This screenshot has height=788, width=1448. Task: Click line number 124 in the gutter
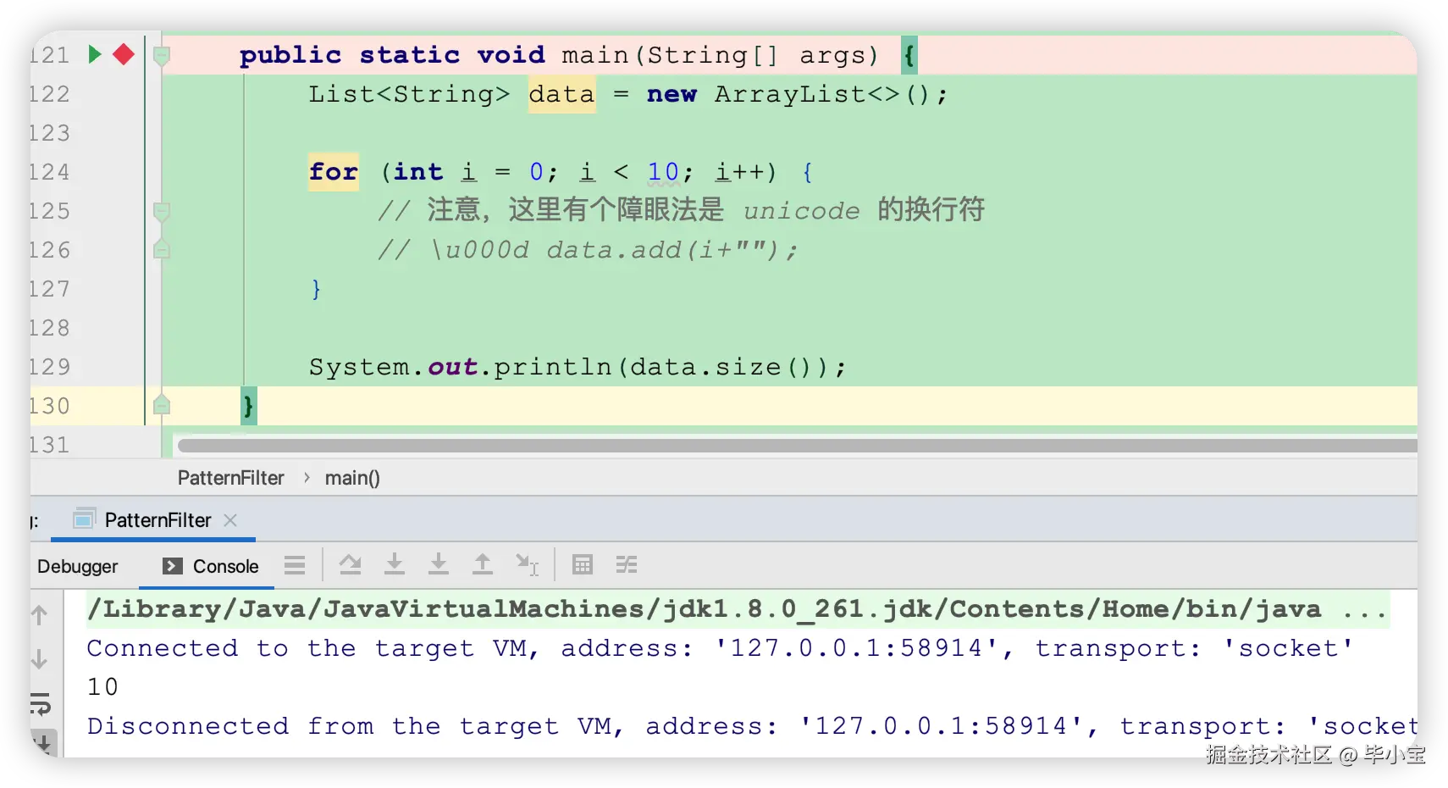pyautogui.click(x=50, y=172)
